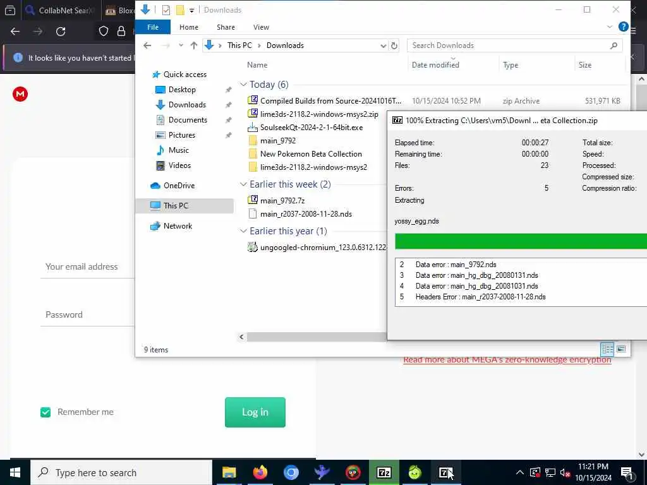Sort files by Size column header

tap(584, 65)
